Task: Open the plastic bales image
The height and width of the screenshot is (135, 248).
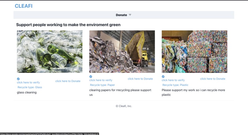Action: (x=194, y=51)
